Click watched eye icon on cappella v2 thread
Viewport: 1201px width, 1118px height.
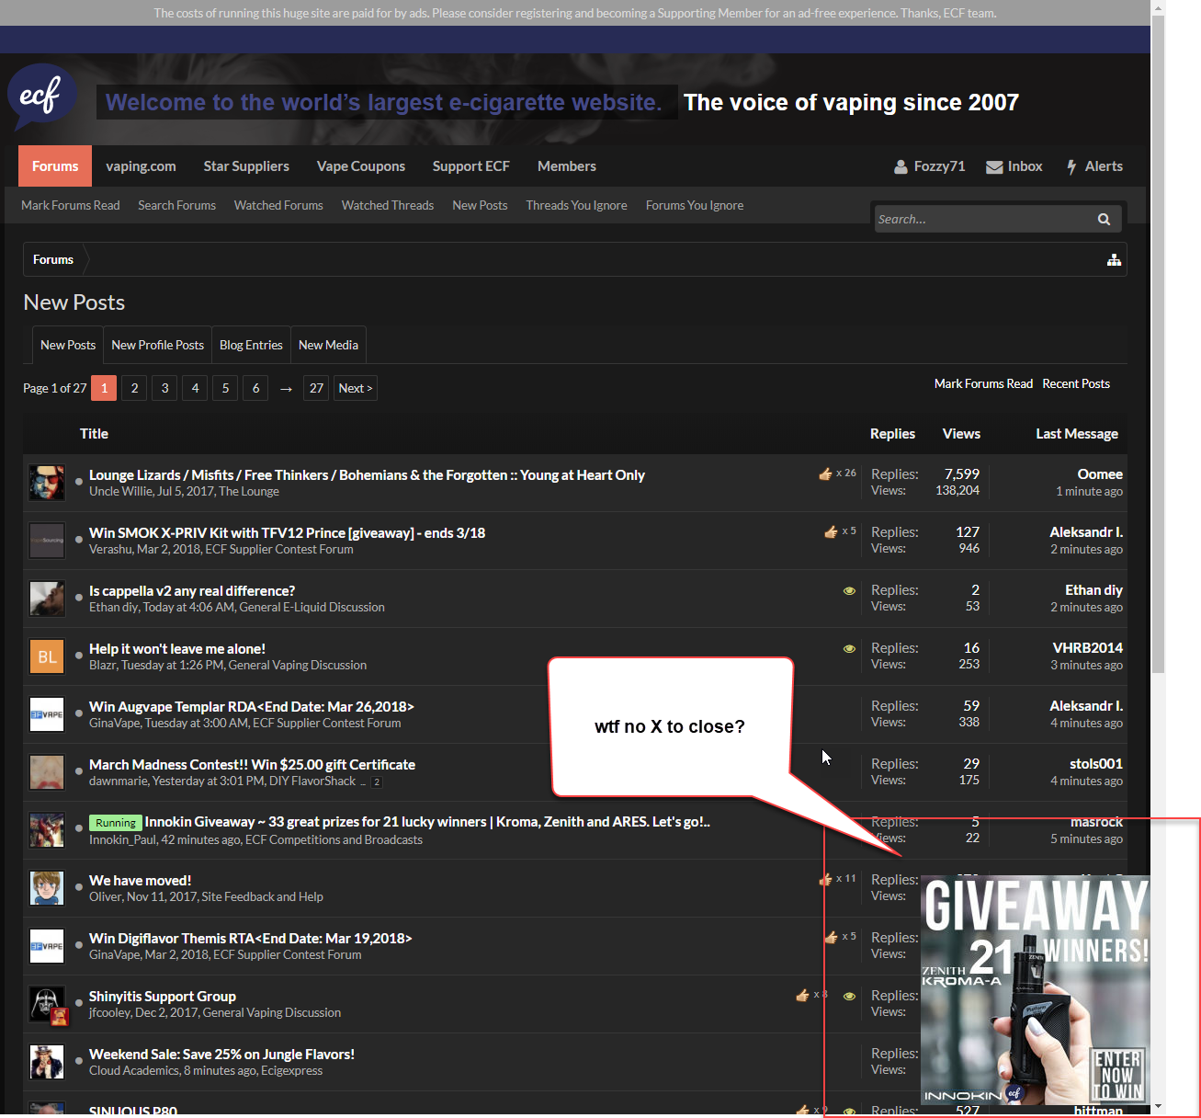(x=849, y=590)
